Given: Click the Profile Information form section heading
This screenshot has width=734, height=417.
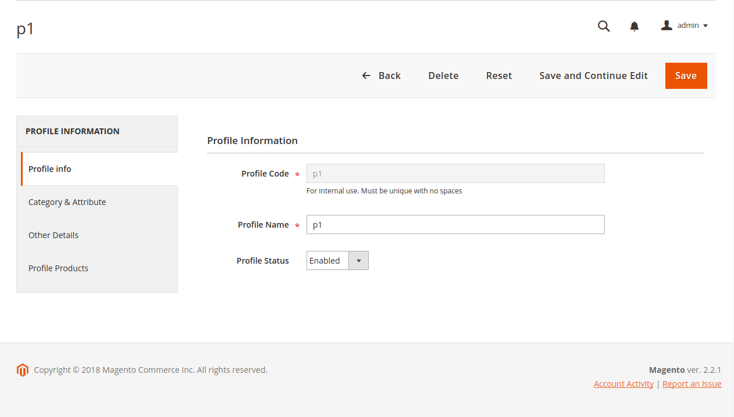Looking at the screenshot, I should 252,141.
